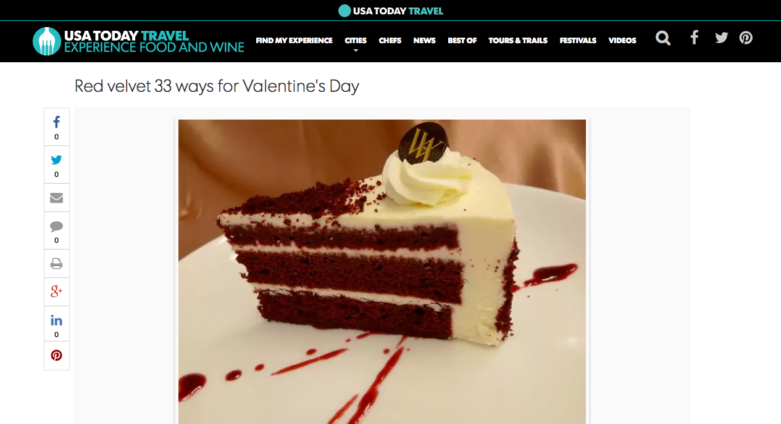Click the USA Today Travel top banner link
The image size is (781, 424).
391,10
